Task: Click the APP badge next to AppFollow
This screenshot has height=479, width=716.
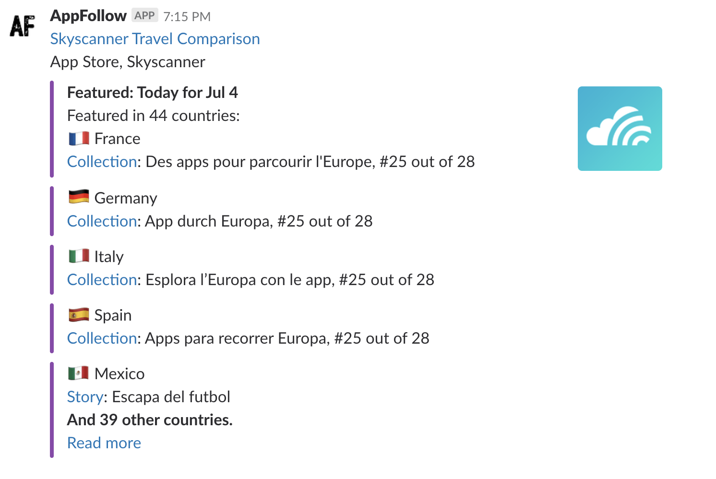Action: [x=144, y=16]
